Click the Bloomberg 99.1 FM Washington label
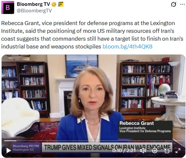 [x=26, y=148]
